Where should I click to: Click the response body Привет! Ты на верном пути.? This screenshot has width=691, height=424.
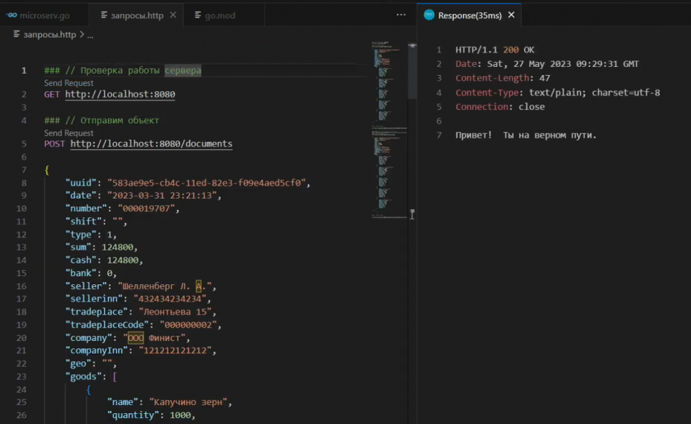coord(526,135)
